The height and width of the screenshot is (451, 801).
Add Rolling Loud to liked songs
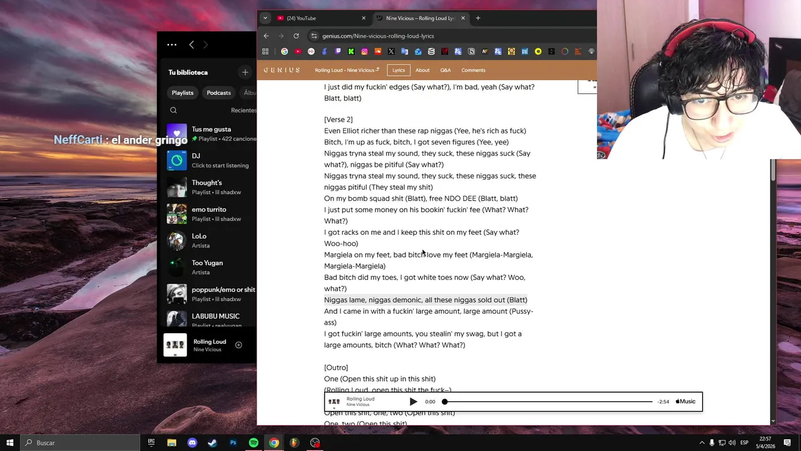coord(238,345)
